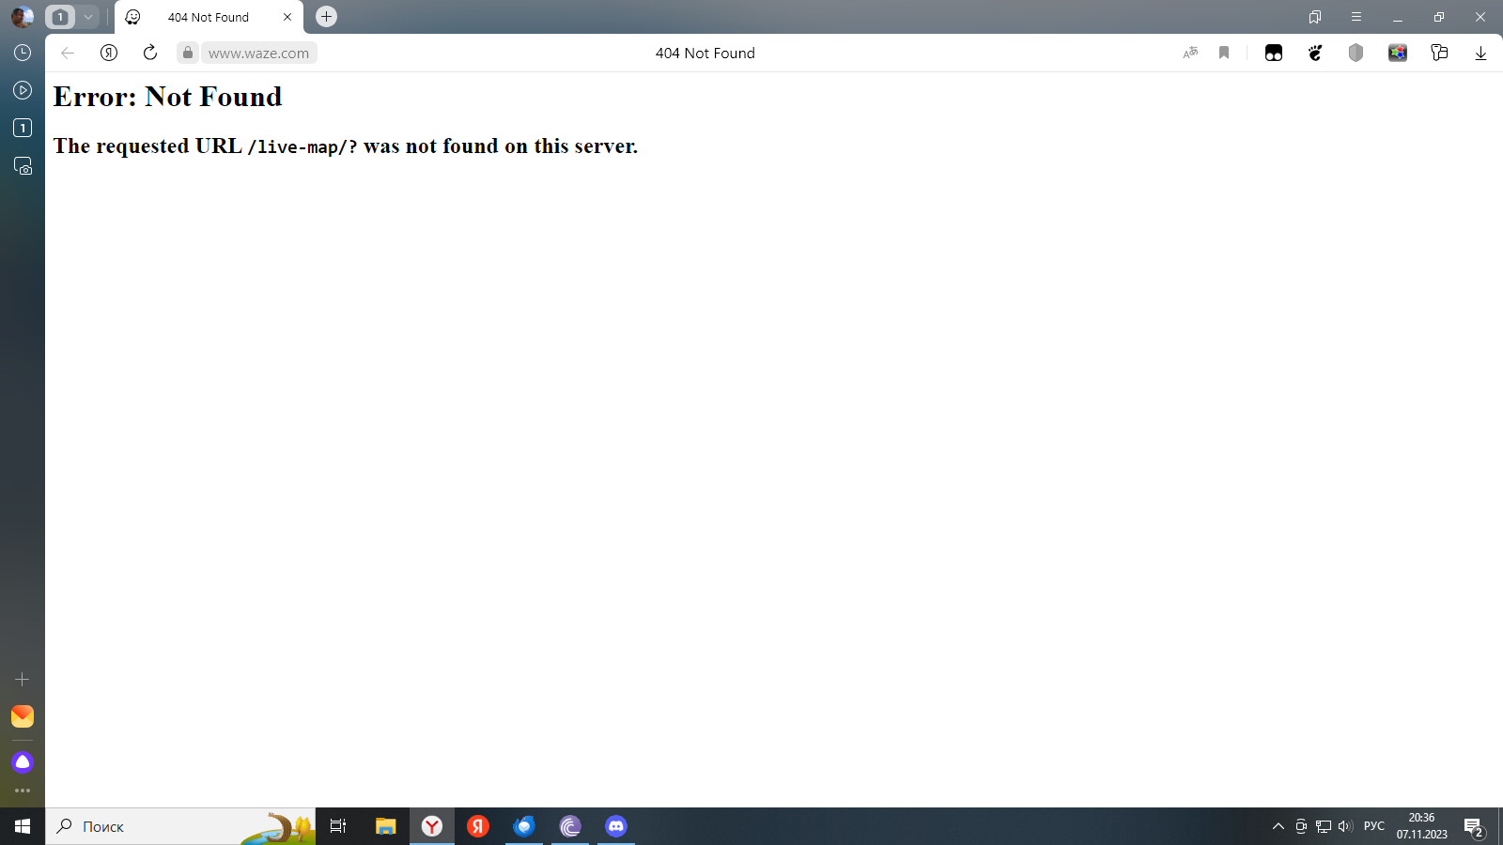
Task: Switch РУС keyboard language in tray
Action: point(1373,826)
